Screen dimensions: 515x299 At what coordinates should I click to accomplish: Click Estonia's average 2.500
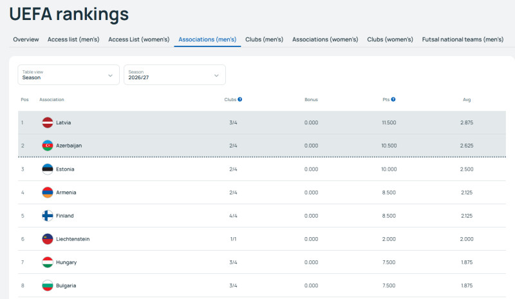click(467, 169)
